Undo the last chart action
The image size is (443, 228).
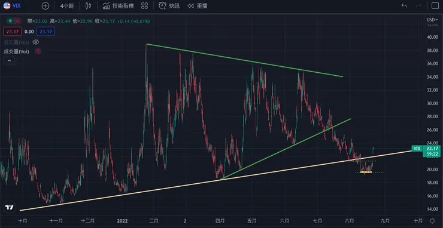[404, 5]
